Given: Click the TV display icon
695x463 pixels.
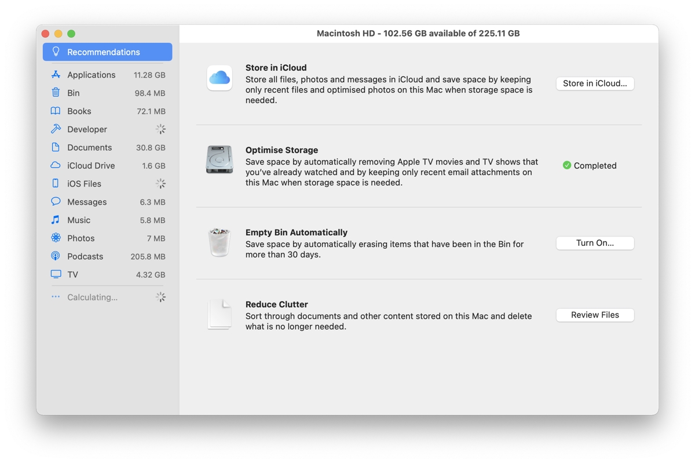Looking at the screenshot, I should pyautogui.click(x=56, y=274).
